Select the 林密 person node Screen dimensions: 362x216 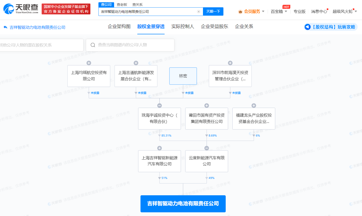(x=183, y=76)
